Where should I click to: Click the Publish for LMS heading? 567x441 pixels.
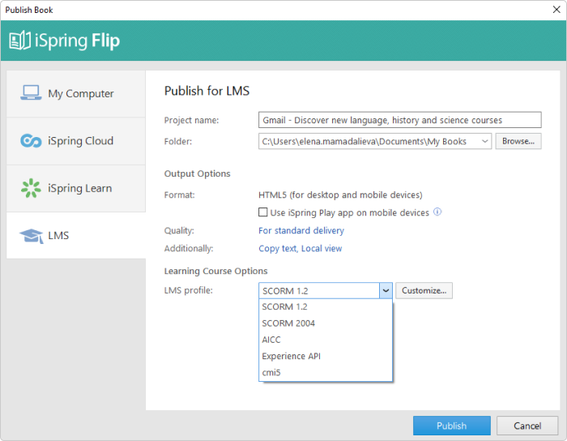(207, 91)
